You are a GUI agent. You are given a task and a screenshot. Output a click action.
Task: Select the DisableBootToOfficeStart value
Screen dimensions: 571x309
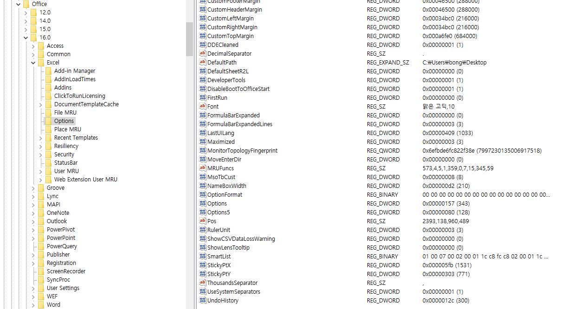click(238, 89)
